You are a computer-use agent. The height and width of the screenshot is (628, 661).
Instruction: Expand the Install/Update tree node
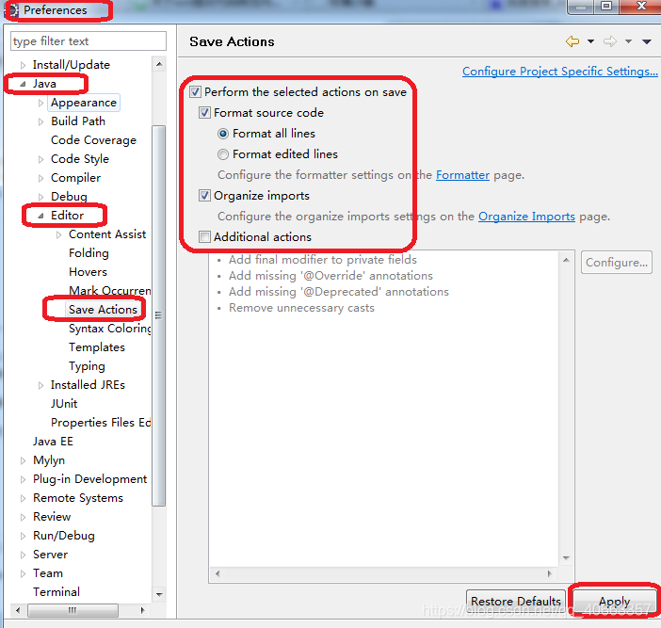(24, 65)
